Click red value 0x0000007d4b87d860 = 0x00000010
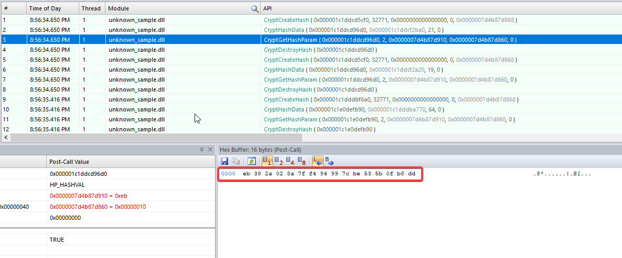The height and width of the screenshot is (258, 622). click(96, 207)
